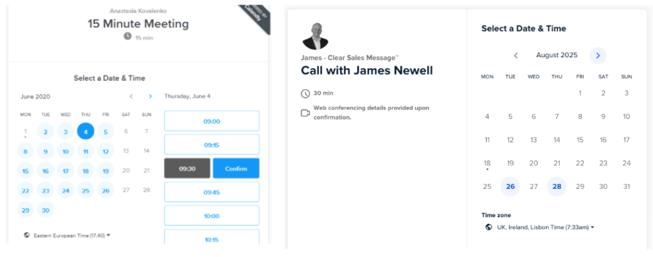
Task: Click globe icon beside UK, Ireland, Lisbon Time
Action: 488,227
